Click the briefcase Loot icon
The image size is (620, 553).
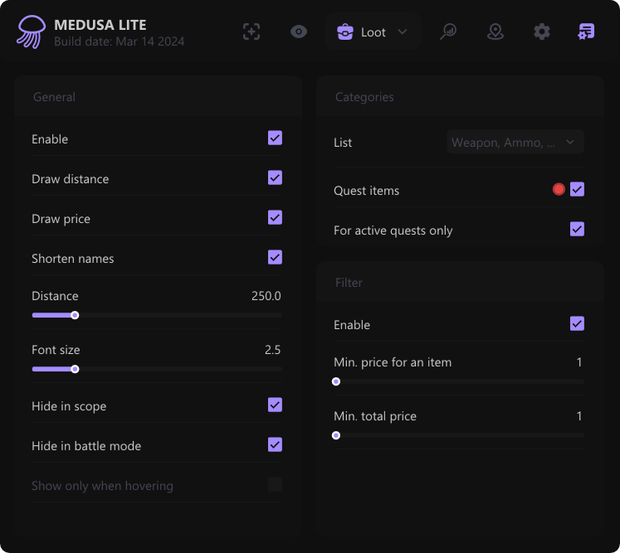click(344, 32)
